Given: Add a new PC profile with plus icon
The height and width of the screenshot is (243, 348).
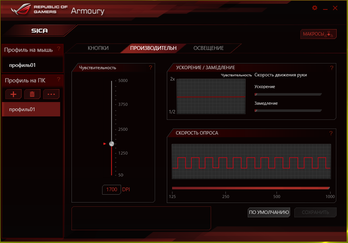Looking at the screenshot, I should pos(13,94).
